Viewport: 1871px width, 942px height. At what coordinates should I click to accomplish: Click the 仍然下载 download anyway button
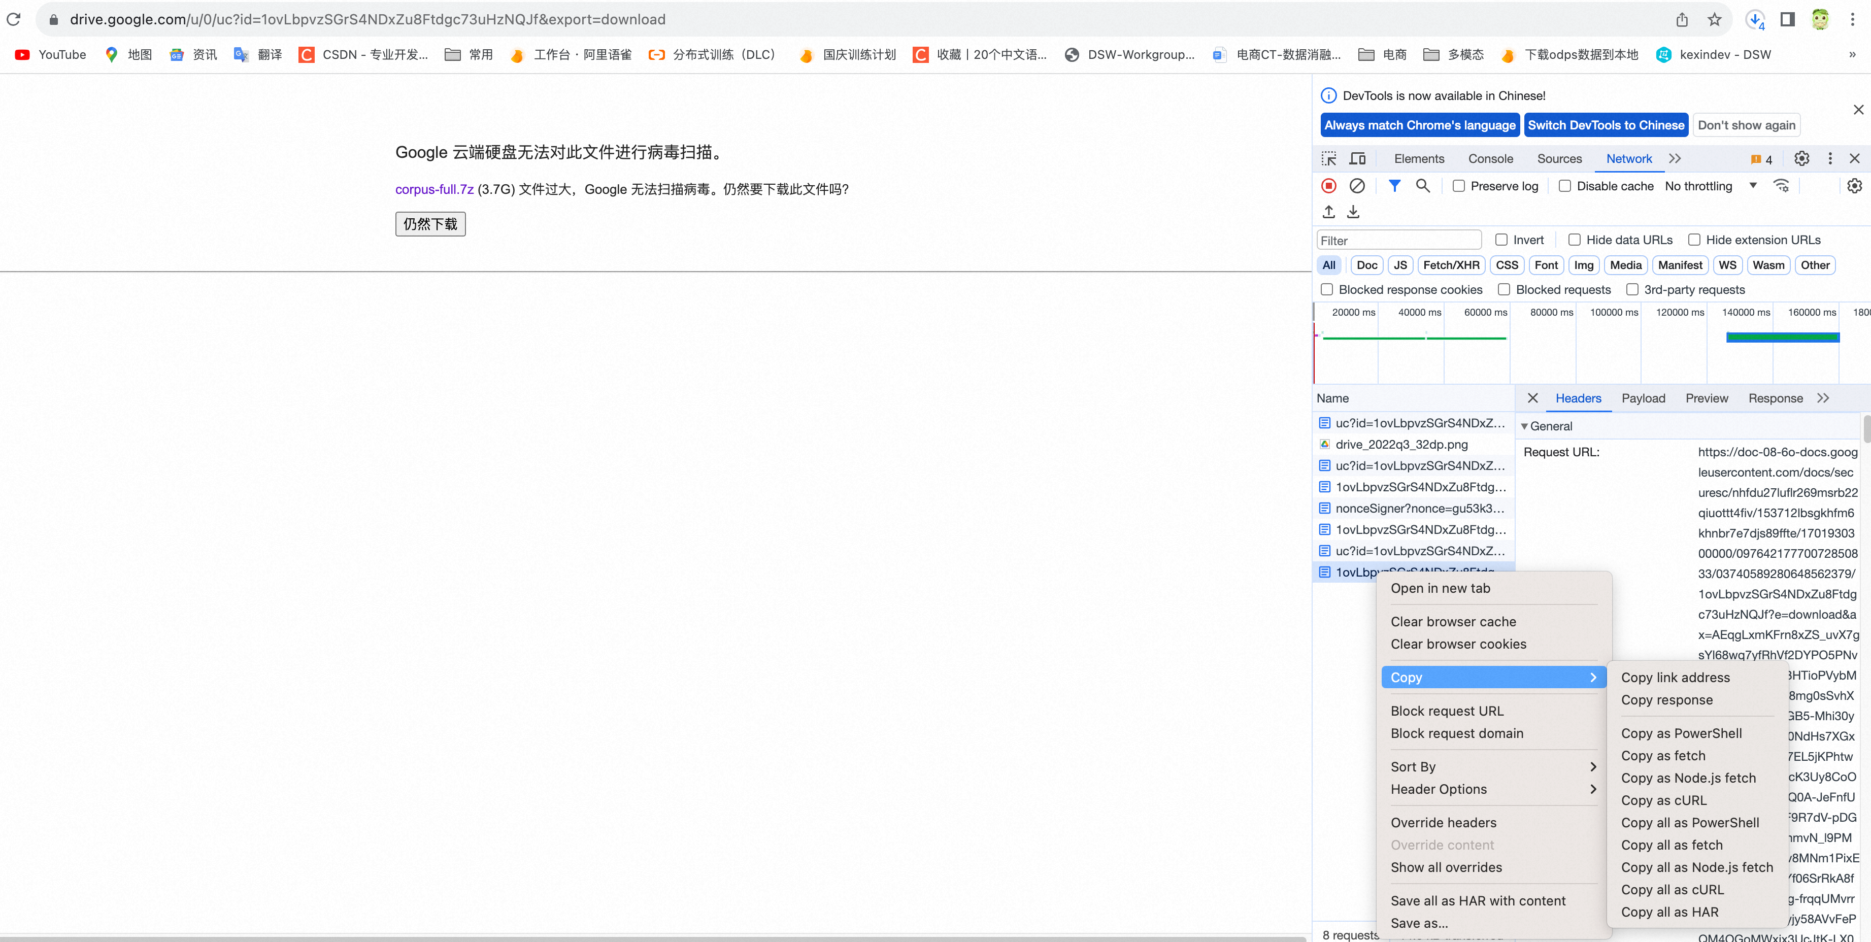(x=430, y=224)
